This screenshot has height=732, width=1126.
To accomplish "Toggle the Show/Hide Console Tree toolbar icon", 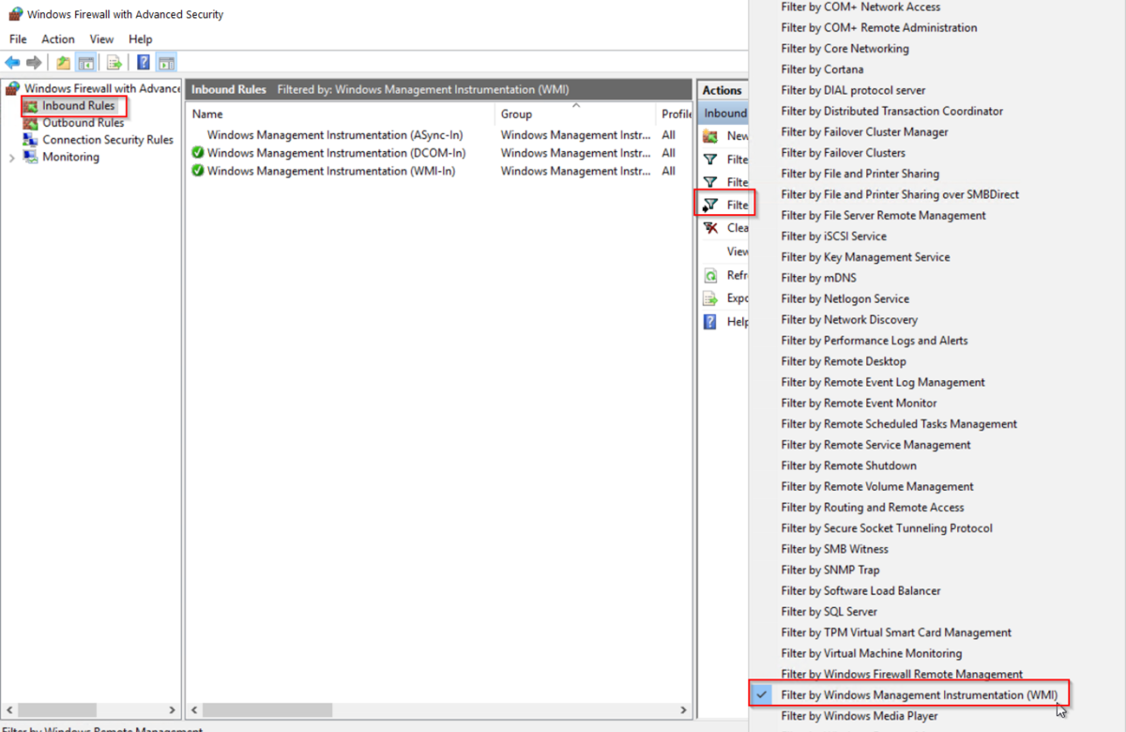I will coord(85,63).
